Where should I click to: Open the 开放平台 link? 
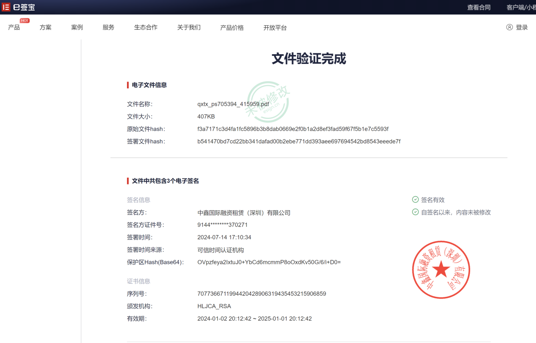(x=275, y=27)
